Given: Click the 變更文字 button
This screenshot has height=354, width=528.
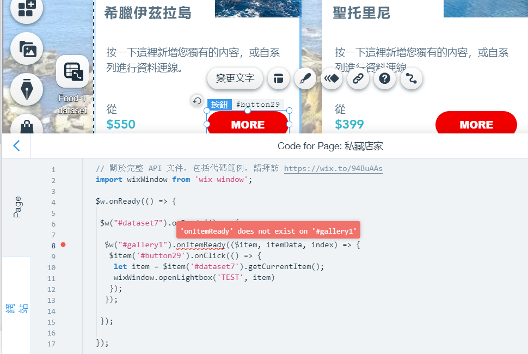Looking at the screenshot, I should point(235,78).
